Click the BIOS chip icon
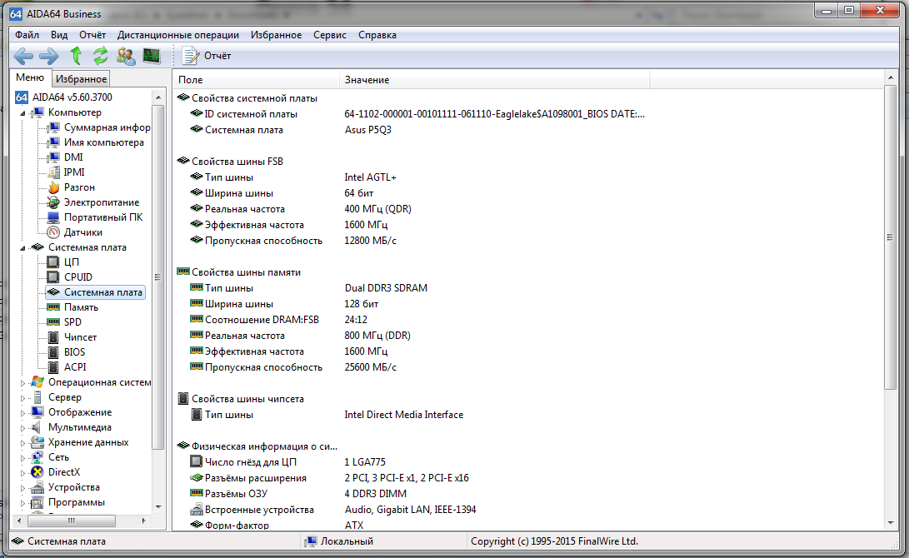 click(53, 352)
